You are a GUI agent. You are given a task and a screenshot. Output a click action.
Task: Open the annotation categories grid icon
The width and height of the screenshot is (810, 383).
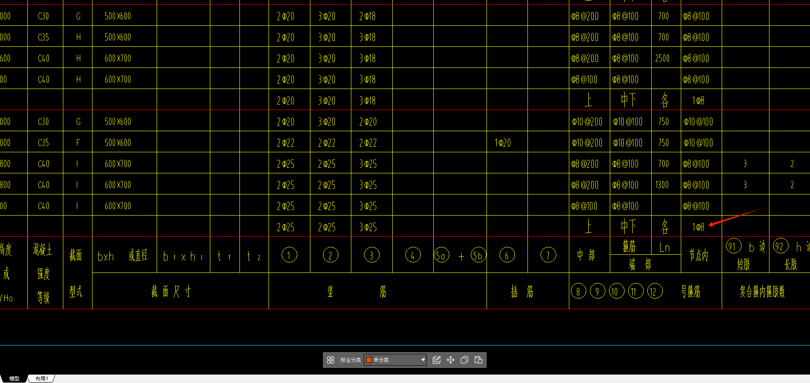[x=331, y=360]
